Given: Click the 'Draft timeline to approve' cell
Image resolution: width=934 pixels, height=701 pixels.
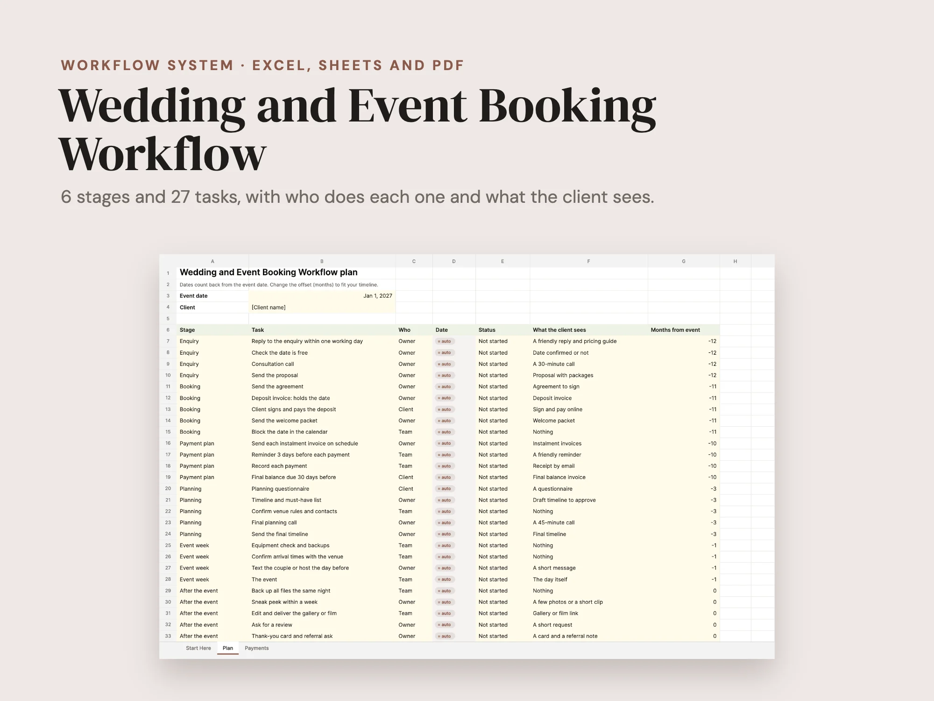Looking at the screenshot, I should 588,500.
